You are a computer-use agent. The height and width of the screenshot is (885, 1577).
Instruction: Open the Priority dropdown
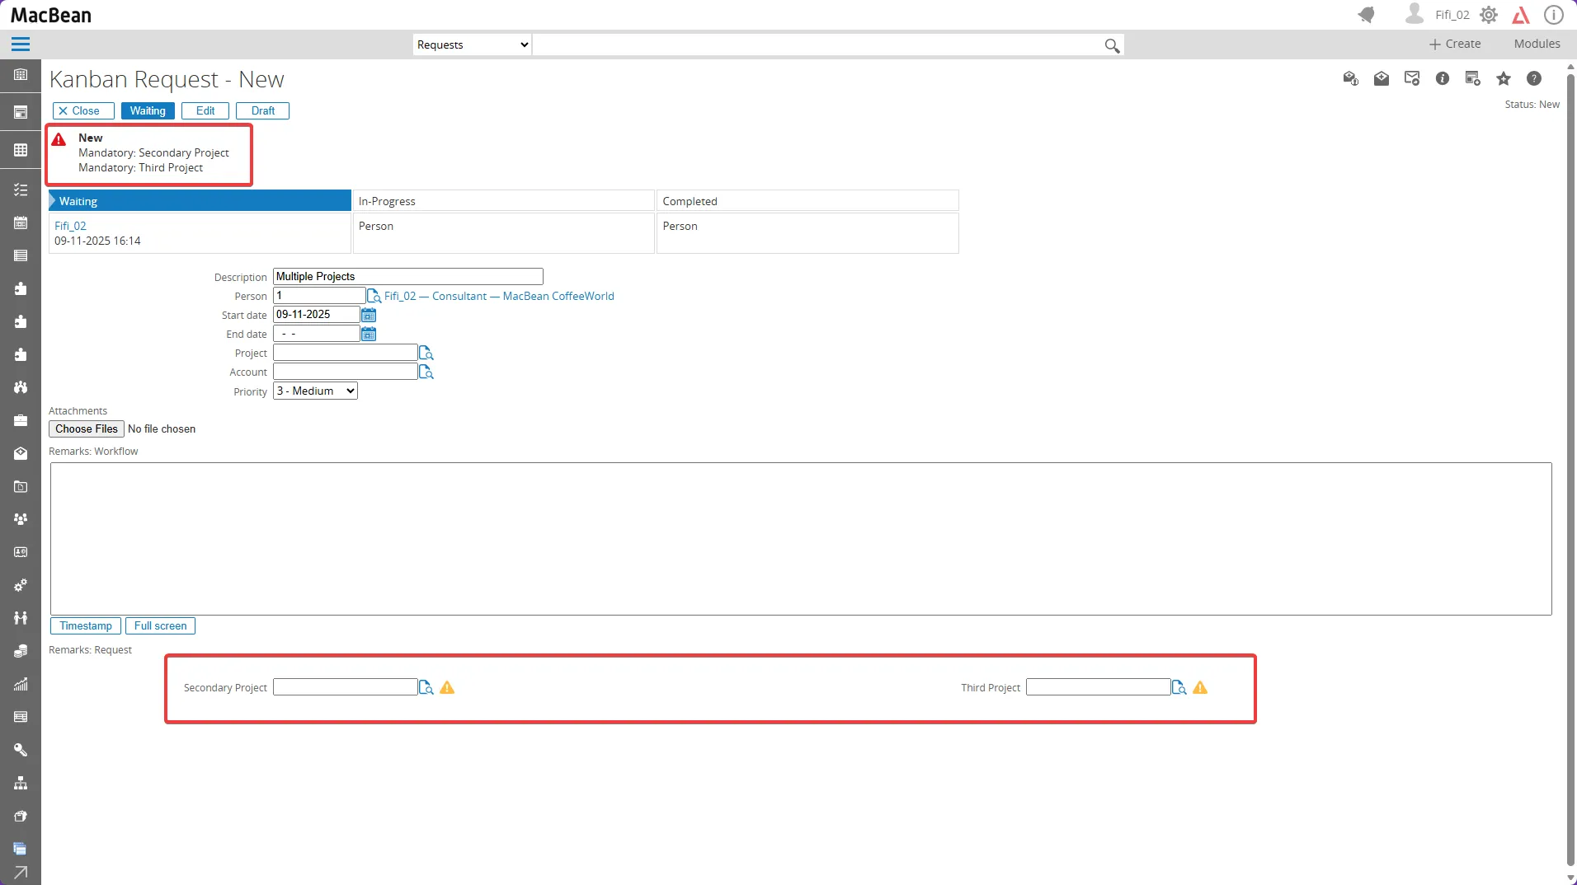[x=315, y=391]
